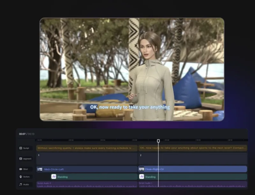The width and height of the screenshot is (255, 195).
Task: Click the AI badge on second Standing clip
Action: click(142, 177)
